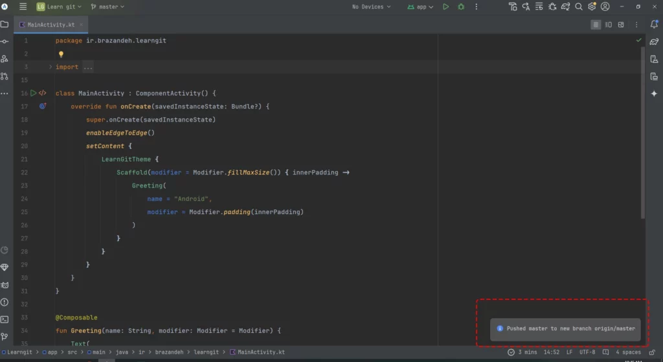The image size is (663, 362).
Task: Click 3 mins status bar widget
Action: 523,352
